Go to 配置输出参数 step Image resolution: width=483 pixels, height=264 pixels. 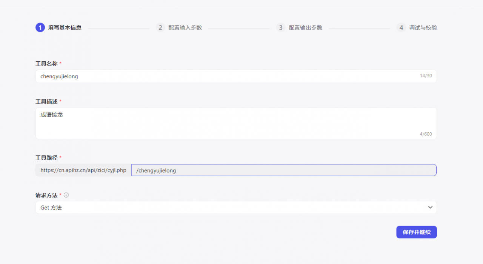[305, 28]
